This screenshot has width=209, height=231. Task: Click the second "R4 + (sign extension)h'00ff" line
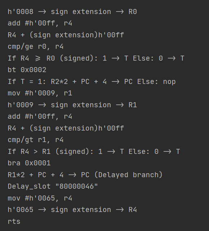[66, 128]
